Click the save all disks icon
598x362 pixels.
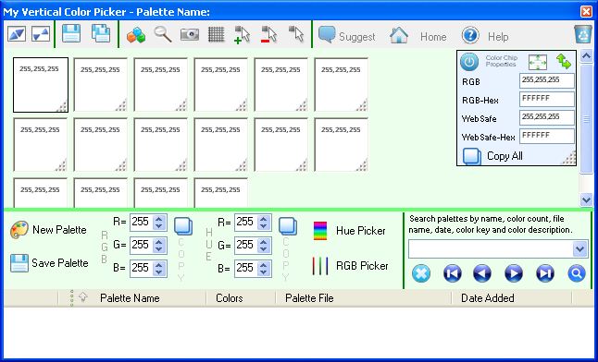101,33
